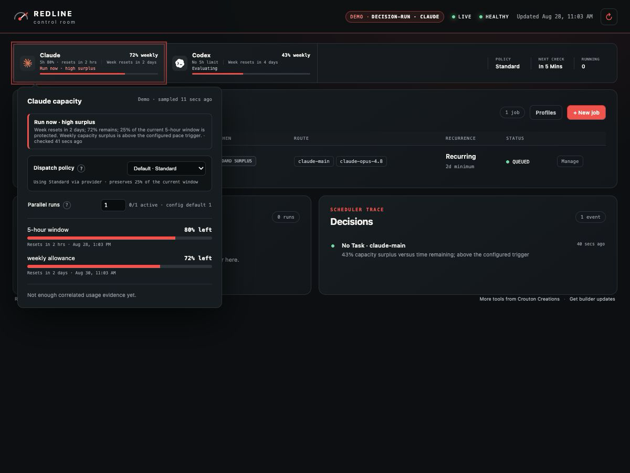Click the 80% left value
This screenshot has height=473, width=630.
coord(198,230)
